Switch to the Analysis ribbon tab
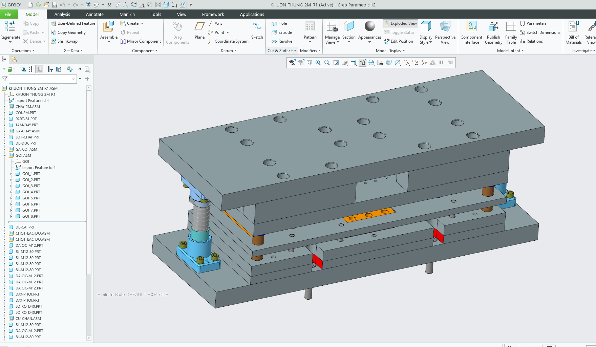The width and height of the screenshot is (596, 347). click(x=62, y=14)
